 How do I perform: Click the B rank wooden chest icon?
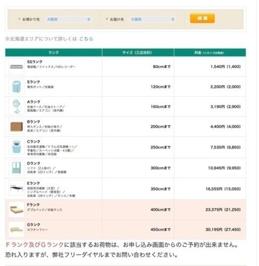tap(17, 127)
